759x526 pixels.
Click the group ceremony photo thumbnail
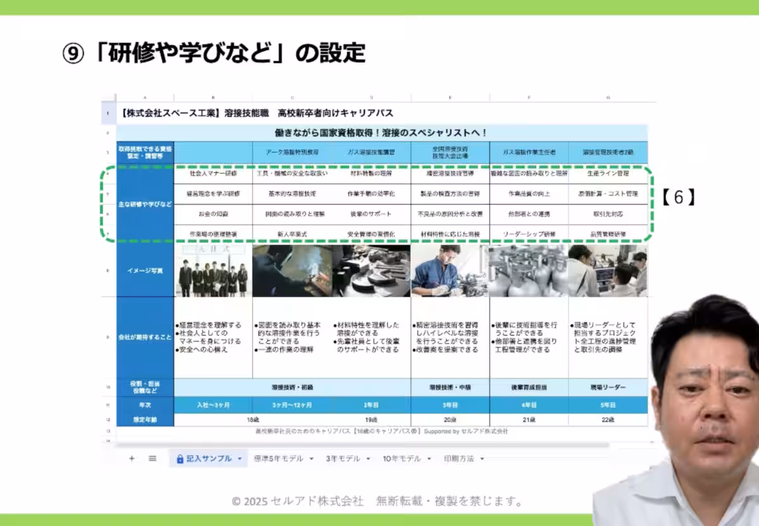[213, 272]
